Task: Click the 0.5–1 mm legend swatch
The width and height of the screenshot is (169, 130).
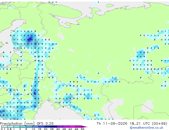Action: click(11, 127)
